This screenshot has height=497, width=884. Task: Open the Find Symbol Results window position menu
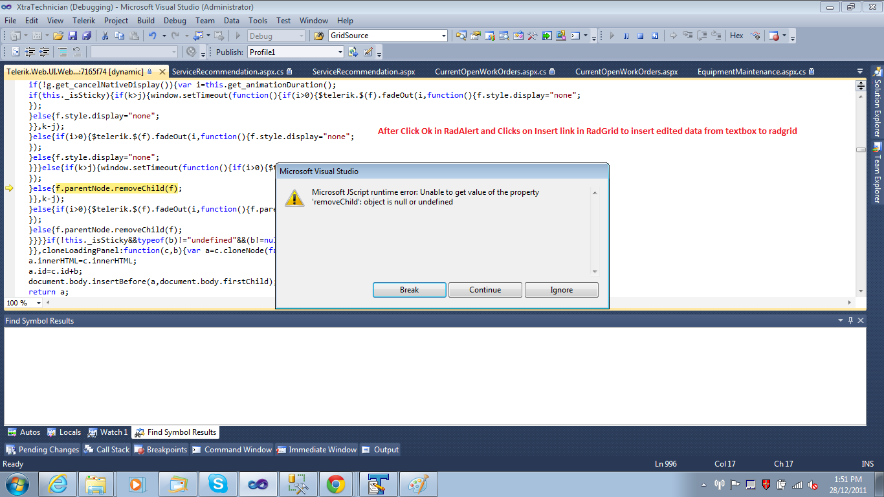pos(841,320)
